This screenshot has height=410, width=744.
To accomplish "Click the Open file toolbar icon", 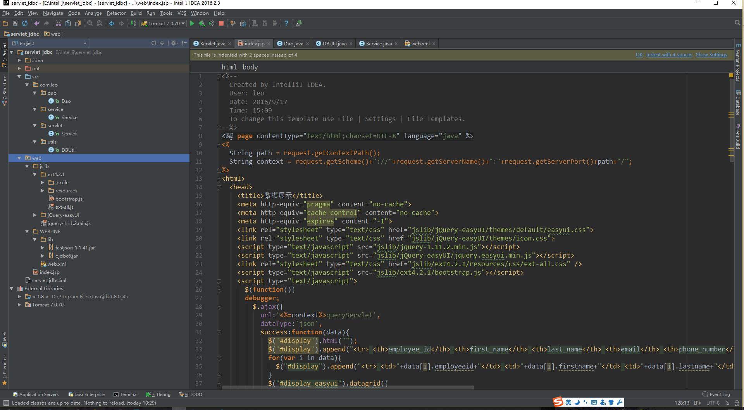I will point(5,23).
